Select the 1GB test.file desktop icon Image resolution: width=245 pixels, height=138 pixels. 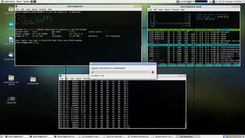pos(11,100)
